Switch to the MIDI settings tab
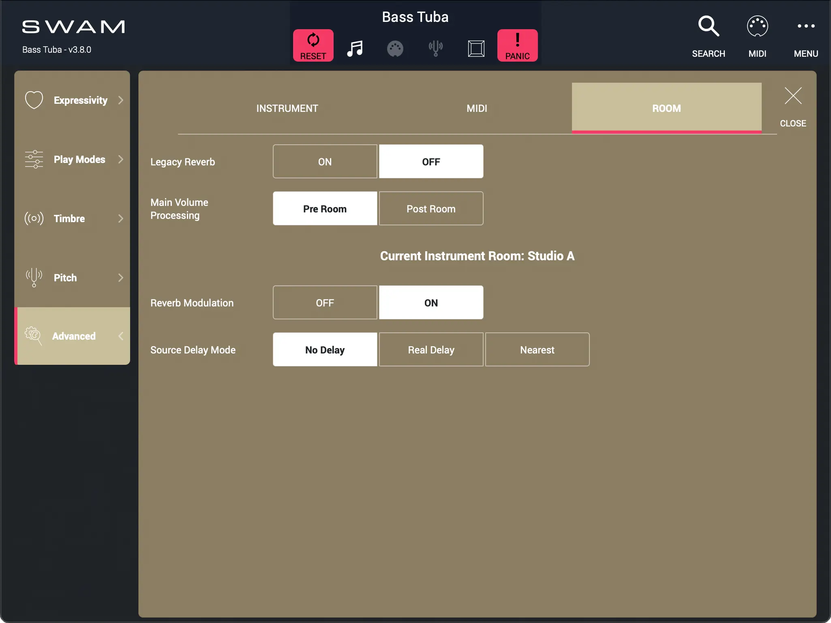 click(477, 108)
